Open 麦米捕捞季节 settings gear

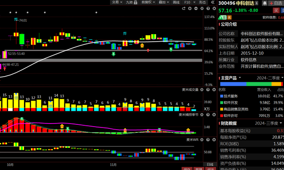202,115
